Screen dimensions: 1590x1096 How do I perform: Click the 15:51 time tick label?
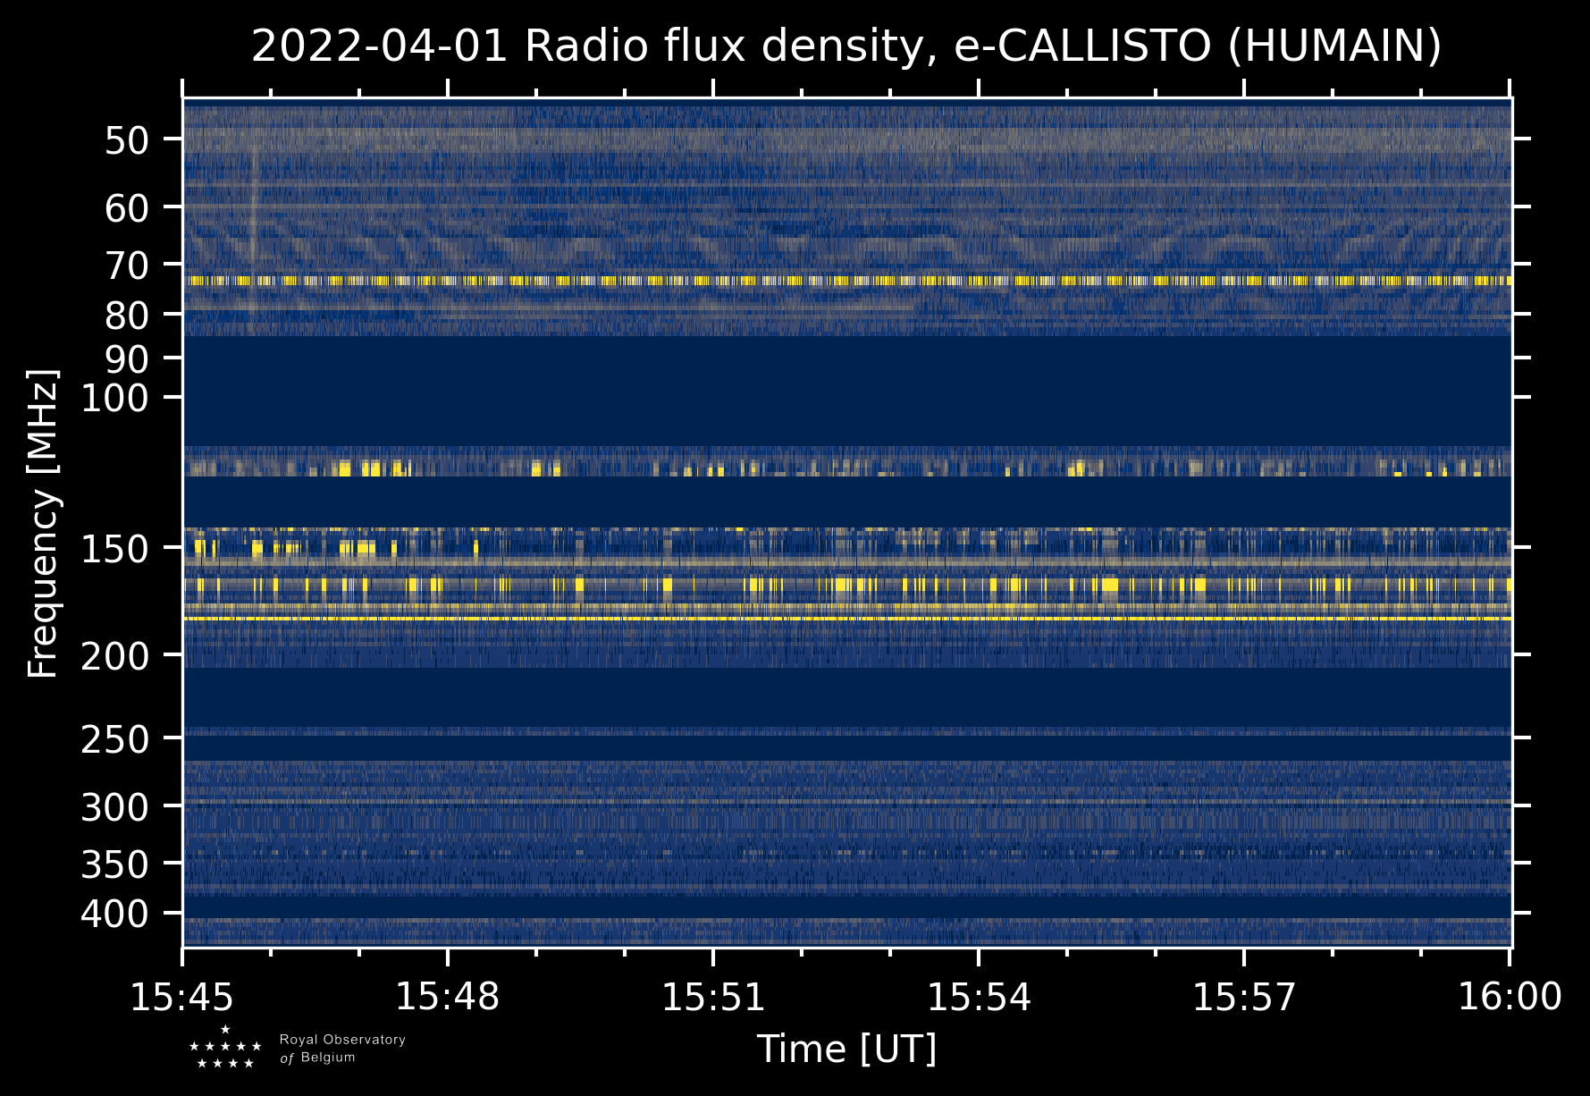pyautogui.click(x=713, y=997)
